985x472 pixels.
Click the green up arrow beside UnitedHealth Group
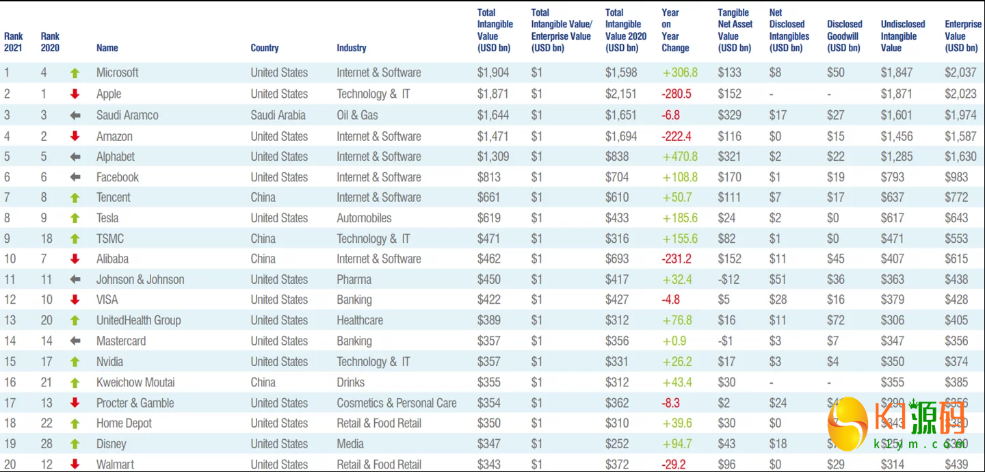point(75,321)
